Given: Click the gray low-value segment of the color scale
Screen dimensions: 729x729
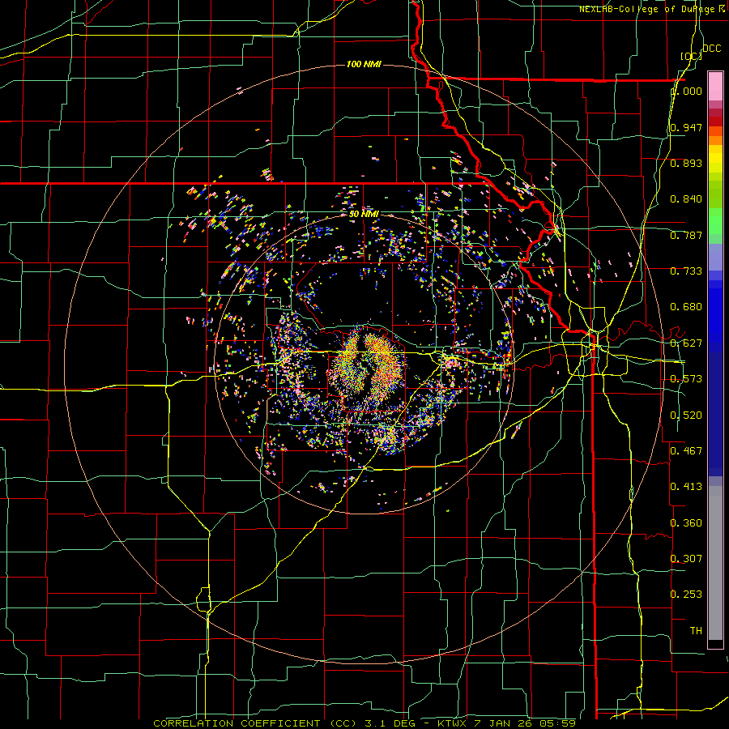Looking at the screenshot, I should (x=715, y=563).
